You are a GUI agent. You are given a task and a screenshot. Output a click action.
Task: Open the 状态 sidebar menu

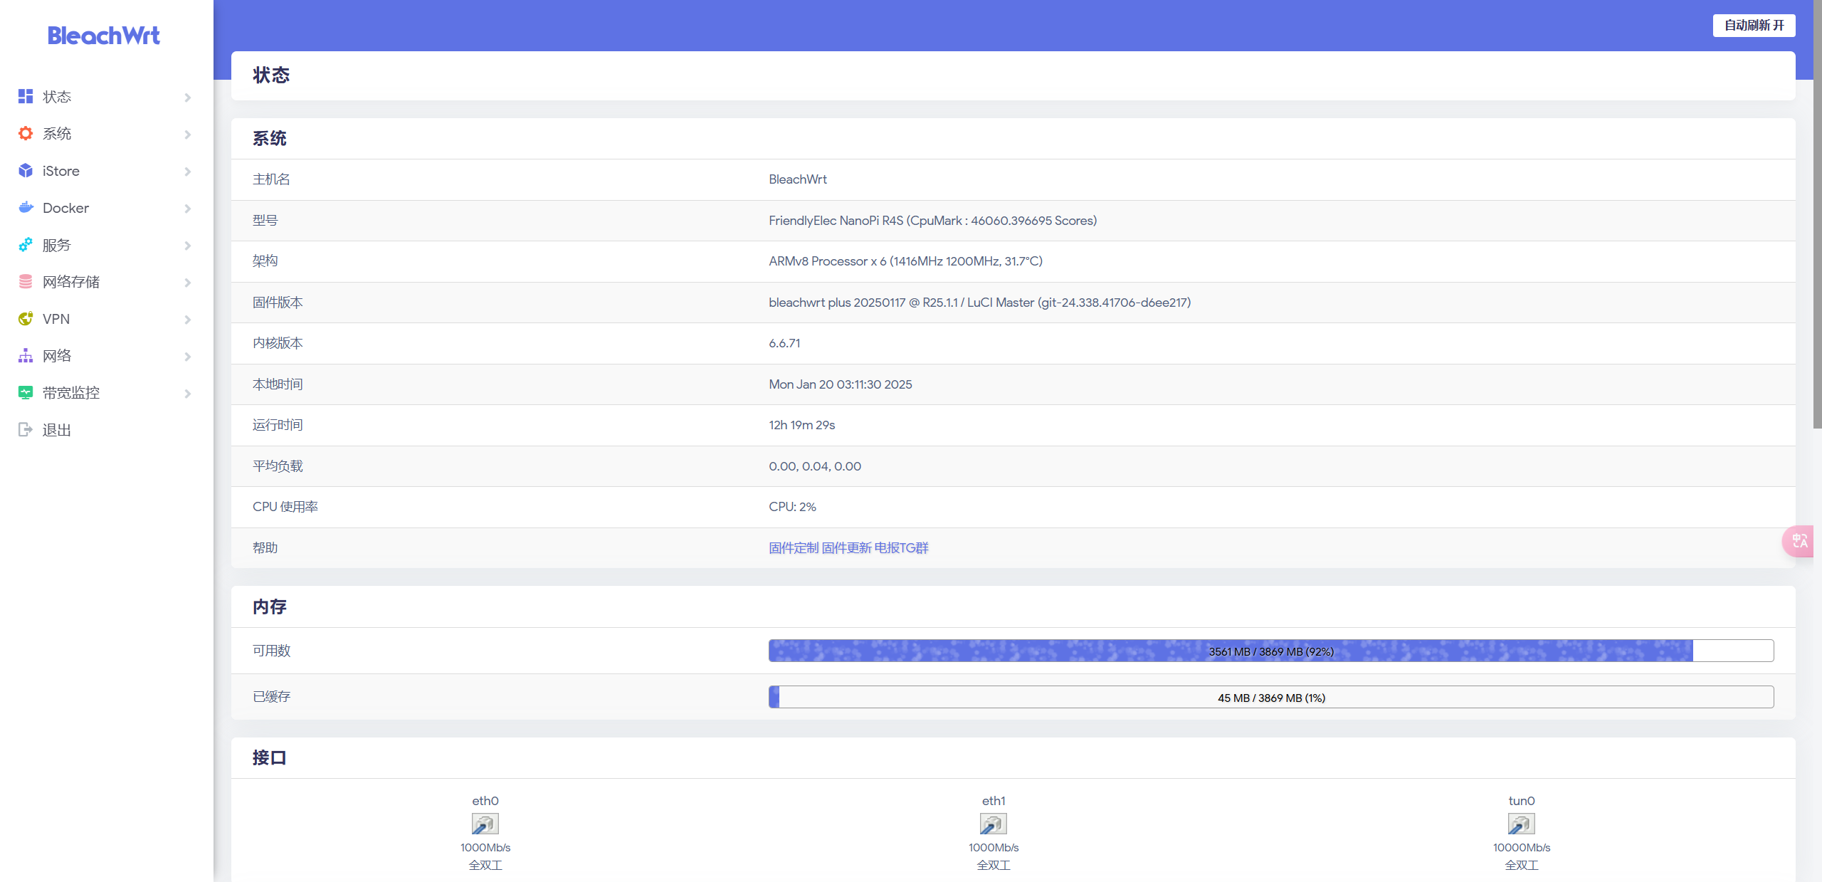[x=105, y=97]
